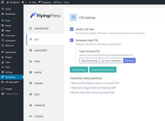Click the Save settings button

(x=79, y=70)
